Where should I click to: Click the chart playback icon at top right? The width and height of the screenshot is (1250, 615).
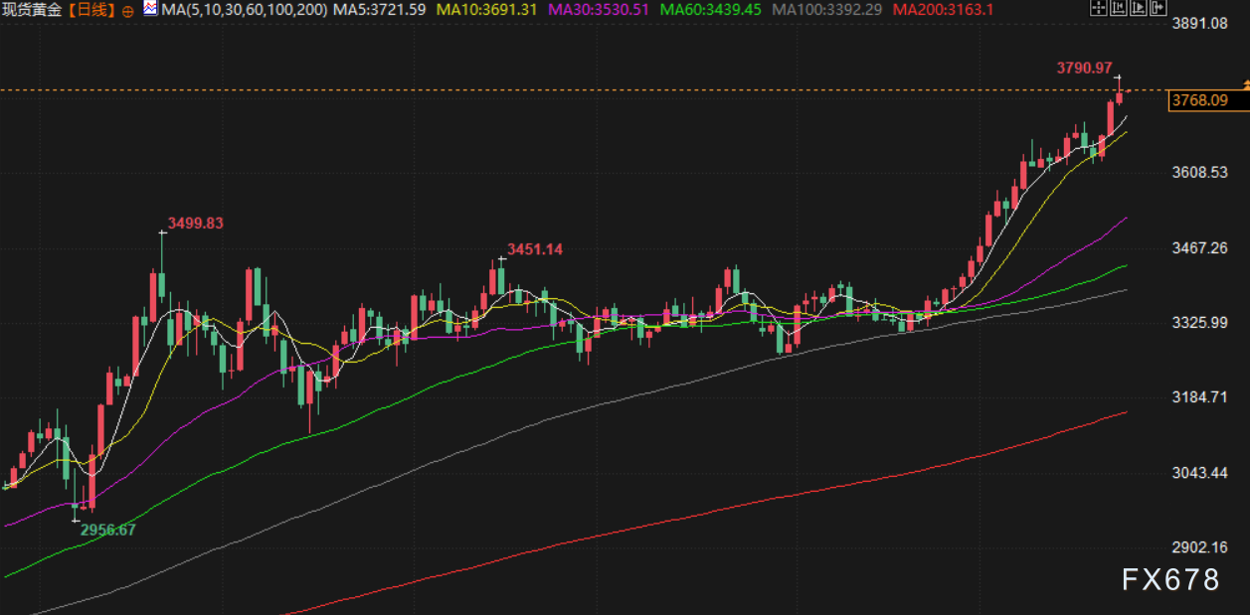pos(1138,9)
